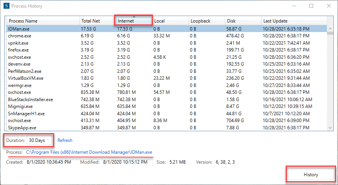Select the VirtualBoxVM.exe row
Viewport: 338px width, 185px height.
point(166,78)
